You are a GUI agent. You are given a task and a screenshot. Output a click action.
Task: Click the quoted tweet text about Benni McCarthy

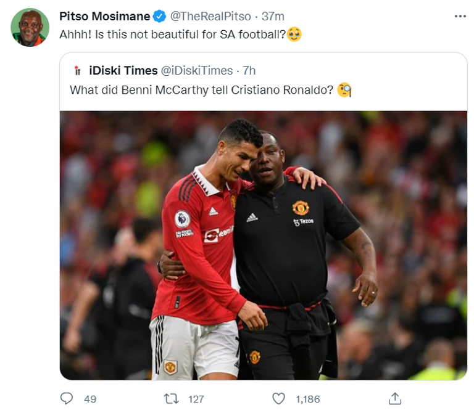pos(202,90)
